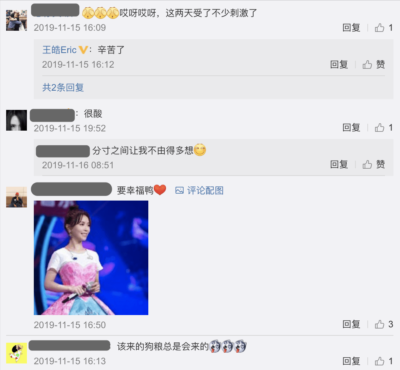Like the 16:09 comment via thumbs-up icon
The width and height of the screenshot is (400, 370).
click(x=379, y=28)
